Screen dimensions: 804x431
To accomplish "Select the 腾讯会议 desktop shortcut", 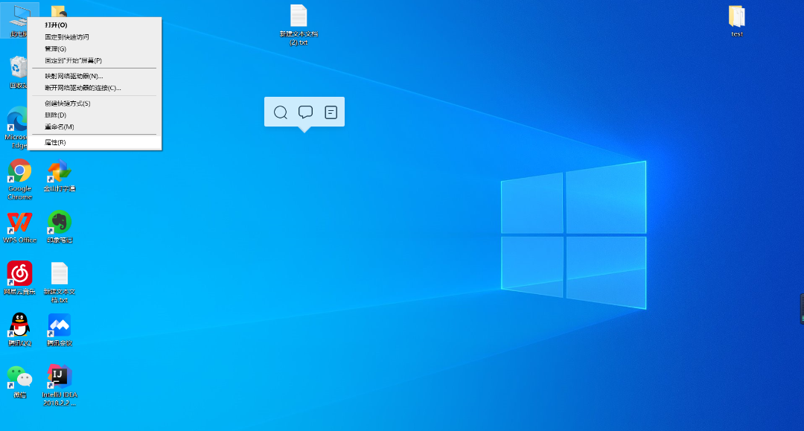I will [60, 330].
